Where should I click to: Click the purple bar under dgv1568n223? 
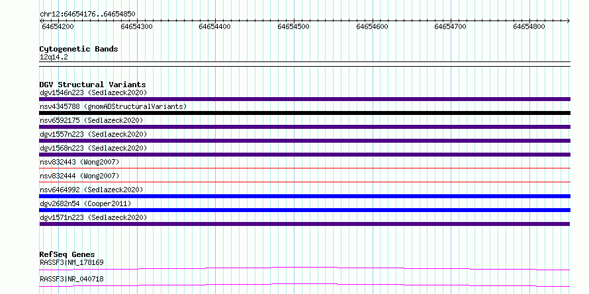click(x=304, y=155)
